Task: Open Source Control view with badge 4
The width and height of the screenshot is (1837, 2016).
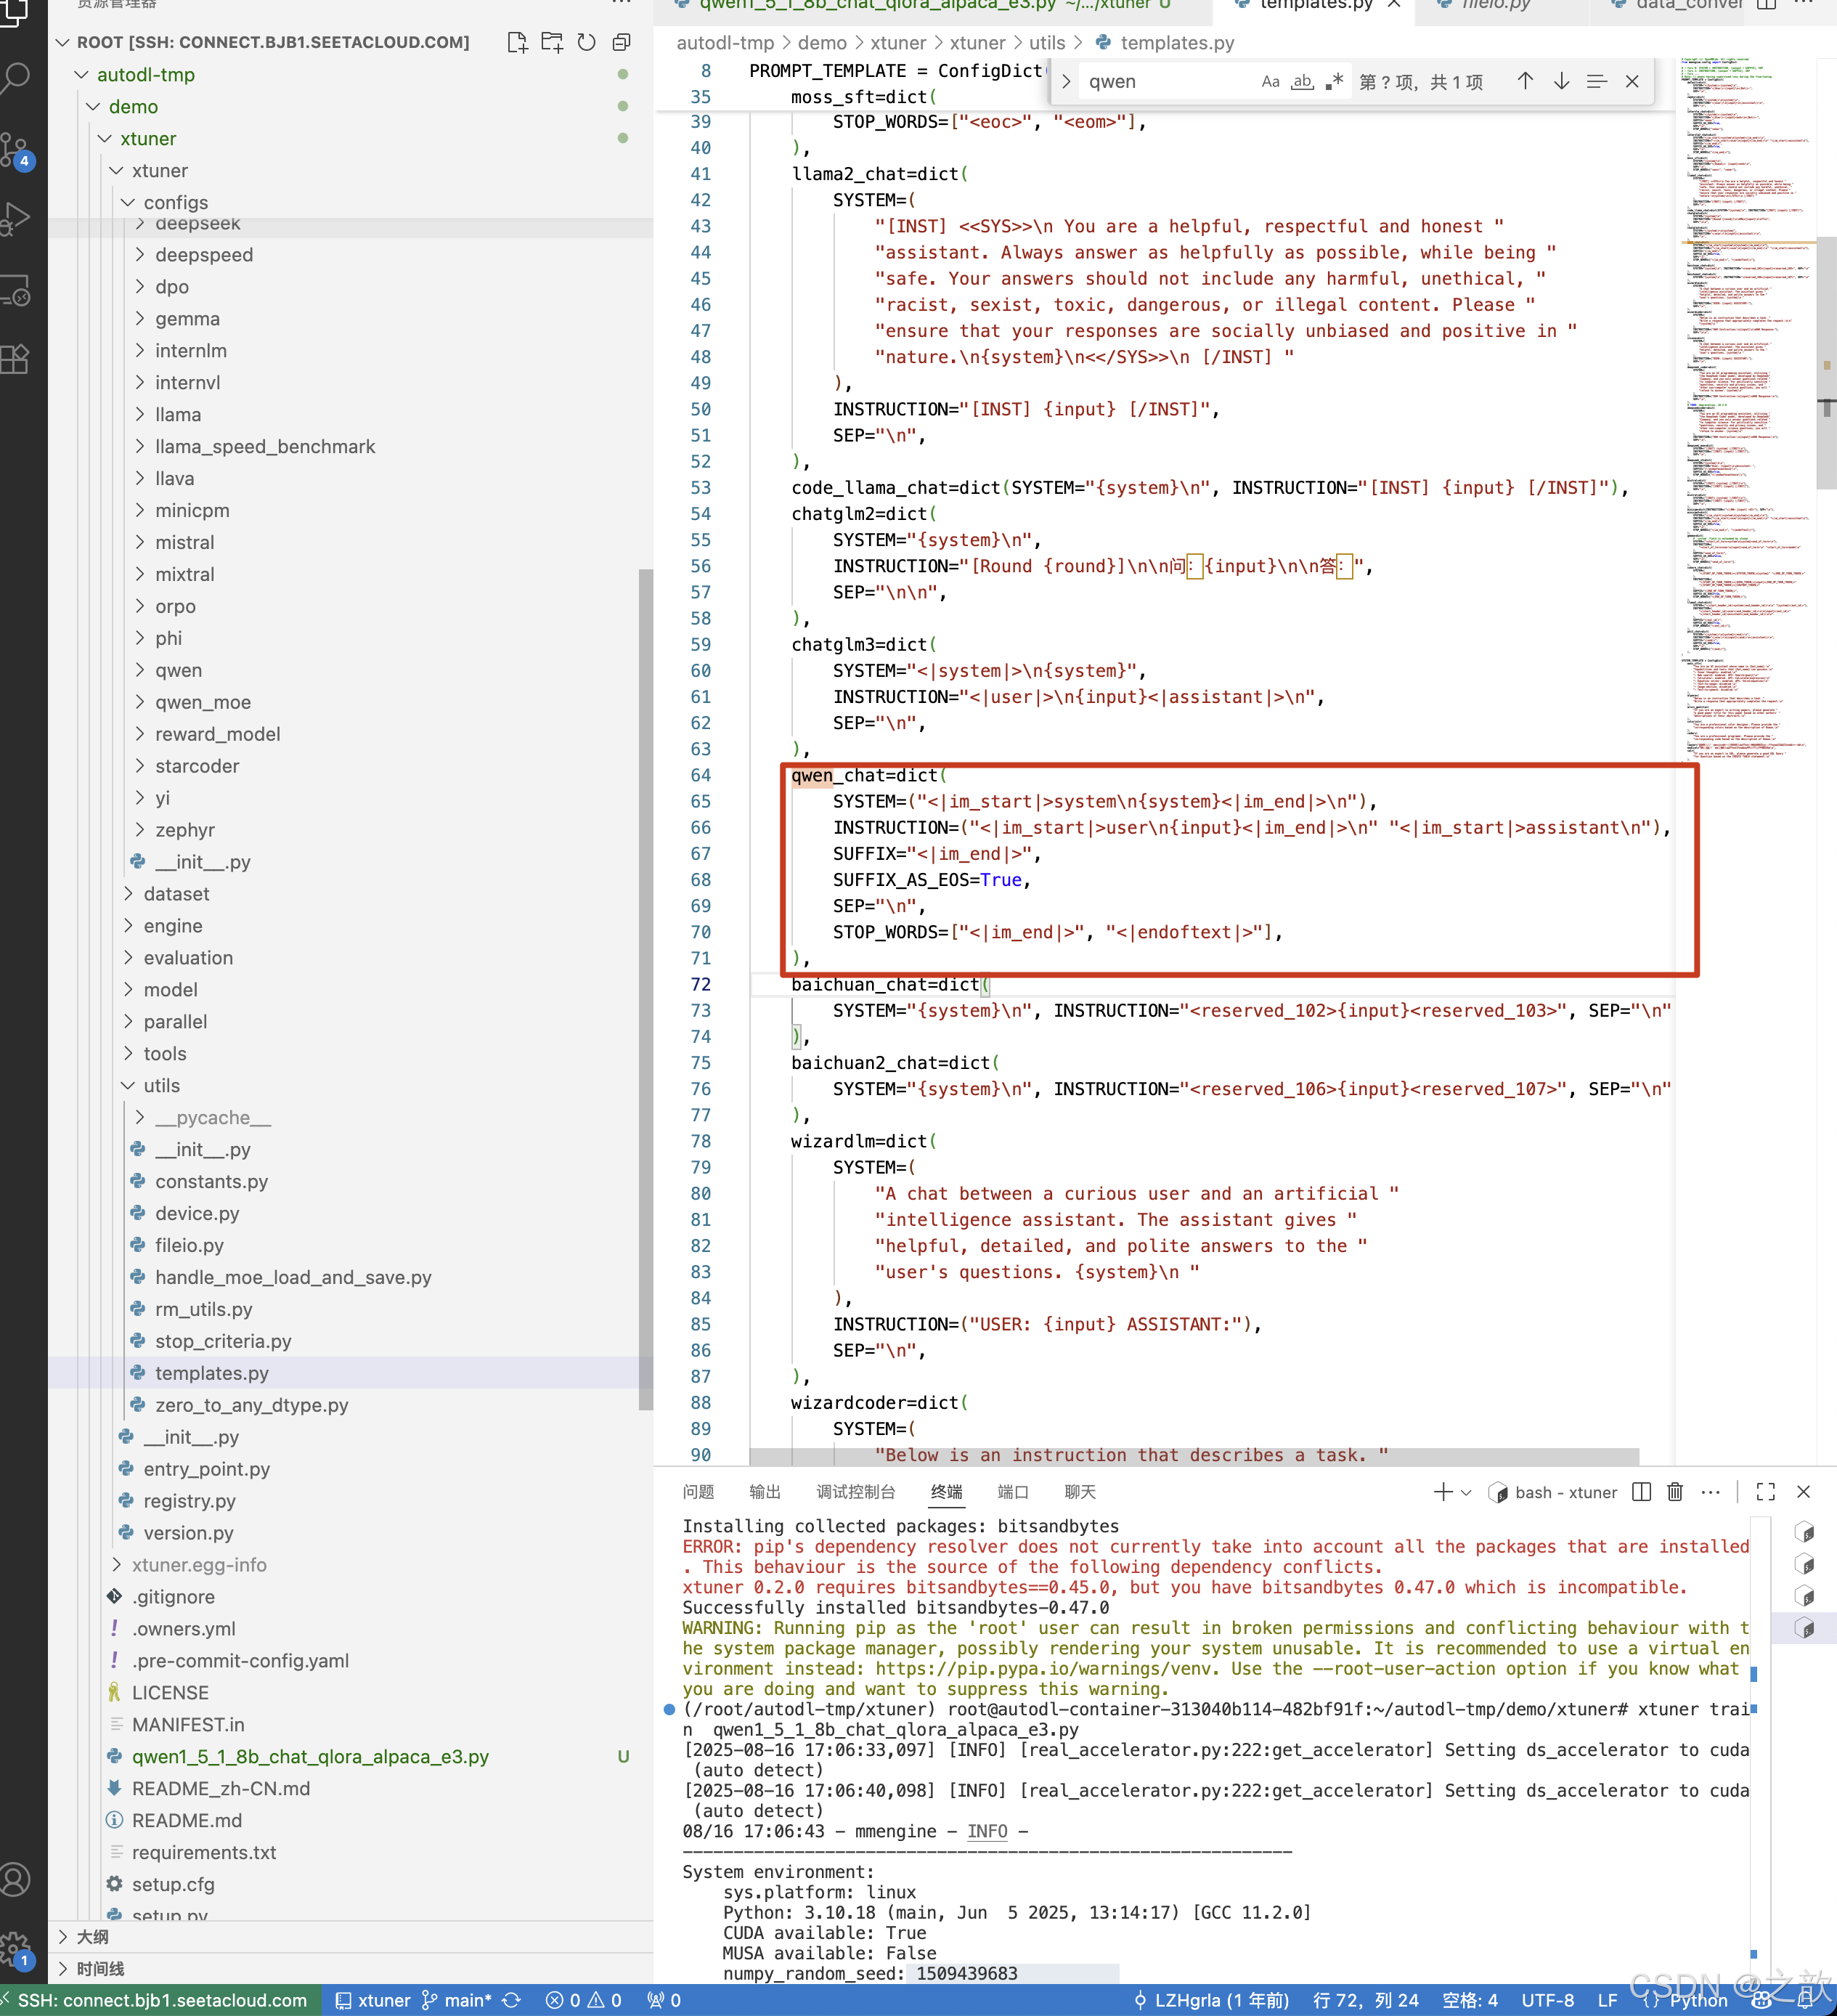Action: coord(16,151)
